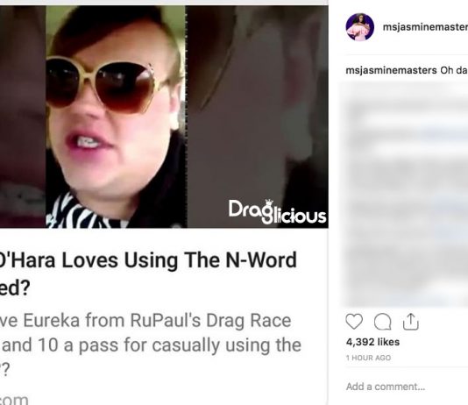Open msjasminemasters username in header
Viewport: 468px width, 405px height.
coord(425,27)
